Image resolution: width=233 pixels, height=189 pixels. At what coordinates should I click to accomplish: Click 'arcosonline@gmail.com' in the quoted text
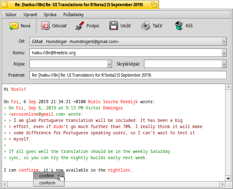37,114
